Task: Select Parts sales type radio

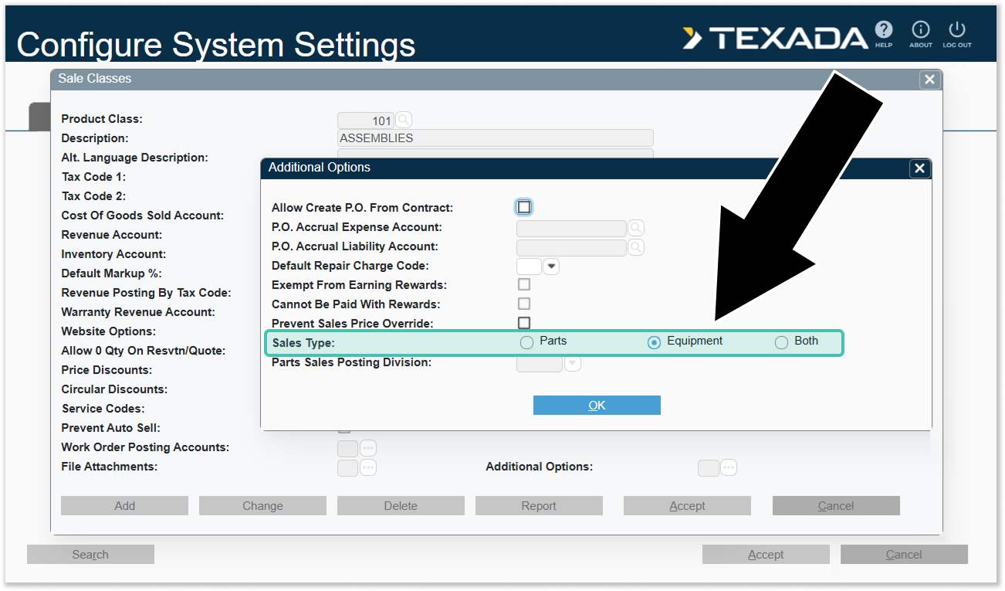Action: 526,342
